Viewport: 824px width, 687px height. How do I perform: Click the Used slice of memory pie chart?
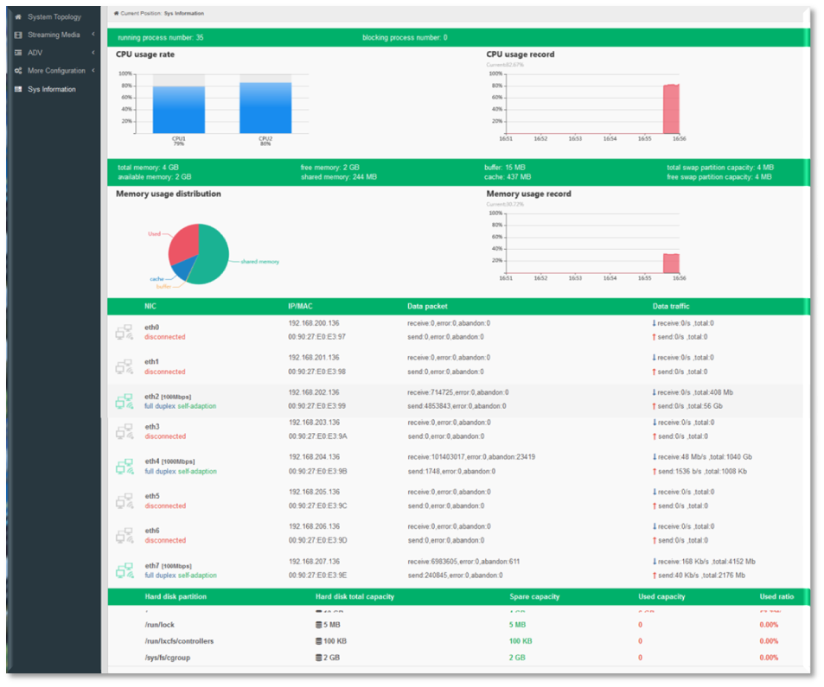click(x=183, y=245)
